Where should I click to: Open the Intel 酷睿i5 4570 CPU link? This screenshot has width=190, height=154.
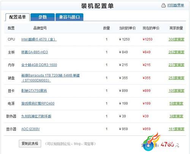pyautogui.click(x=39, y=39)
